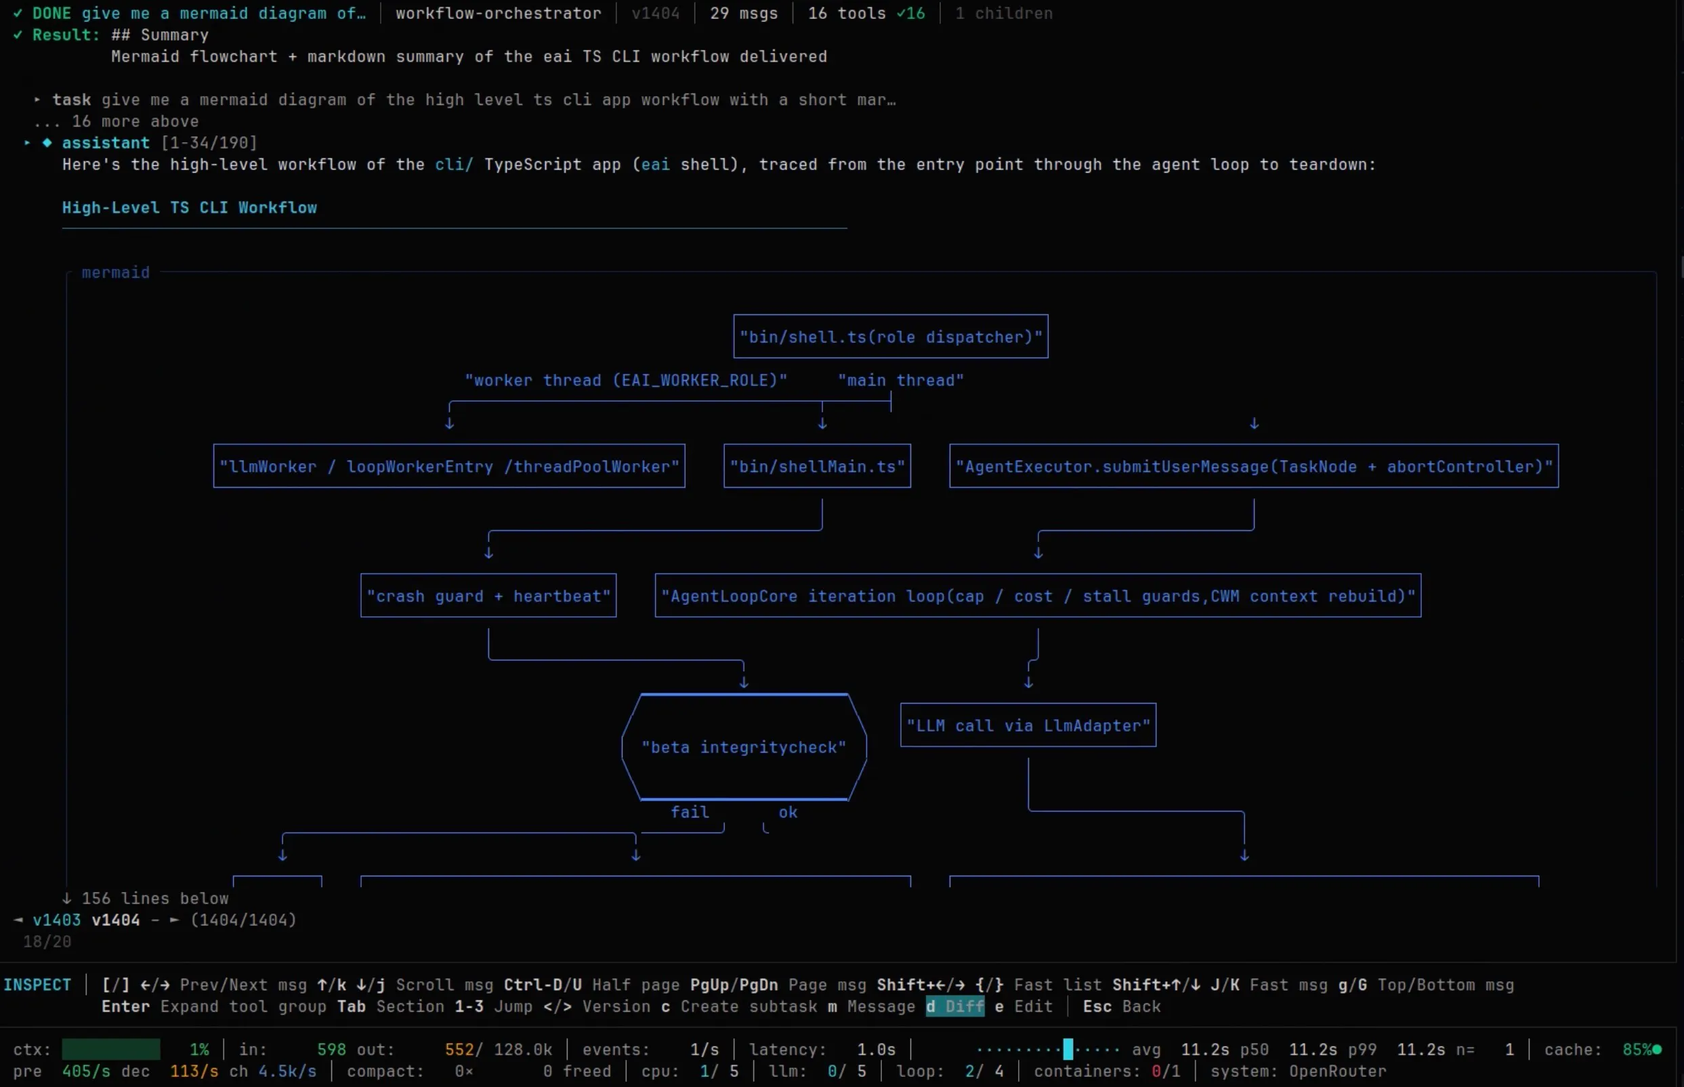Viewport: 1684px width, 1087px height.
Task: Click the cyan latency sparkline marker
Action: [x=1068, y=1050]
